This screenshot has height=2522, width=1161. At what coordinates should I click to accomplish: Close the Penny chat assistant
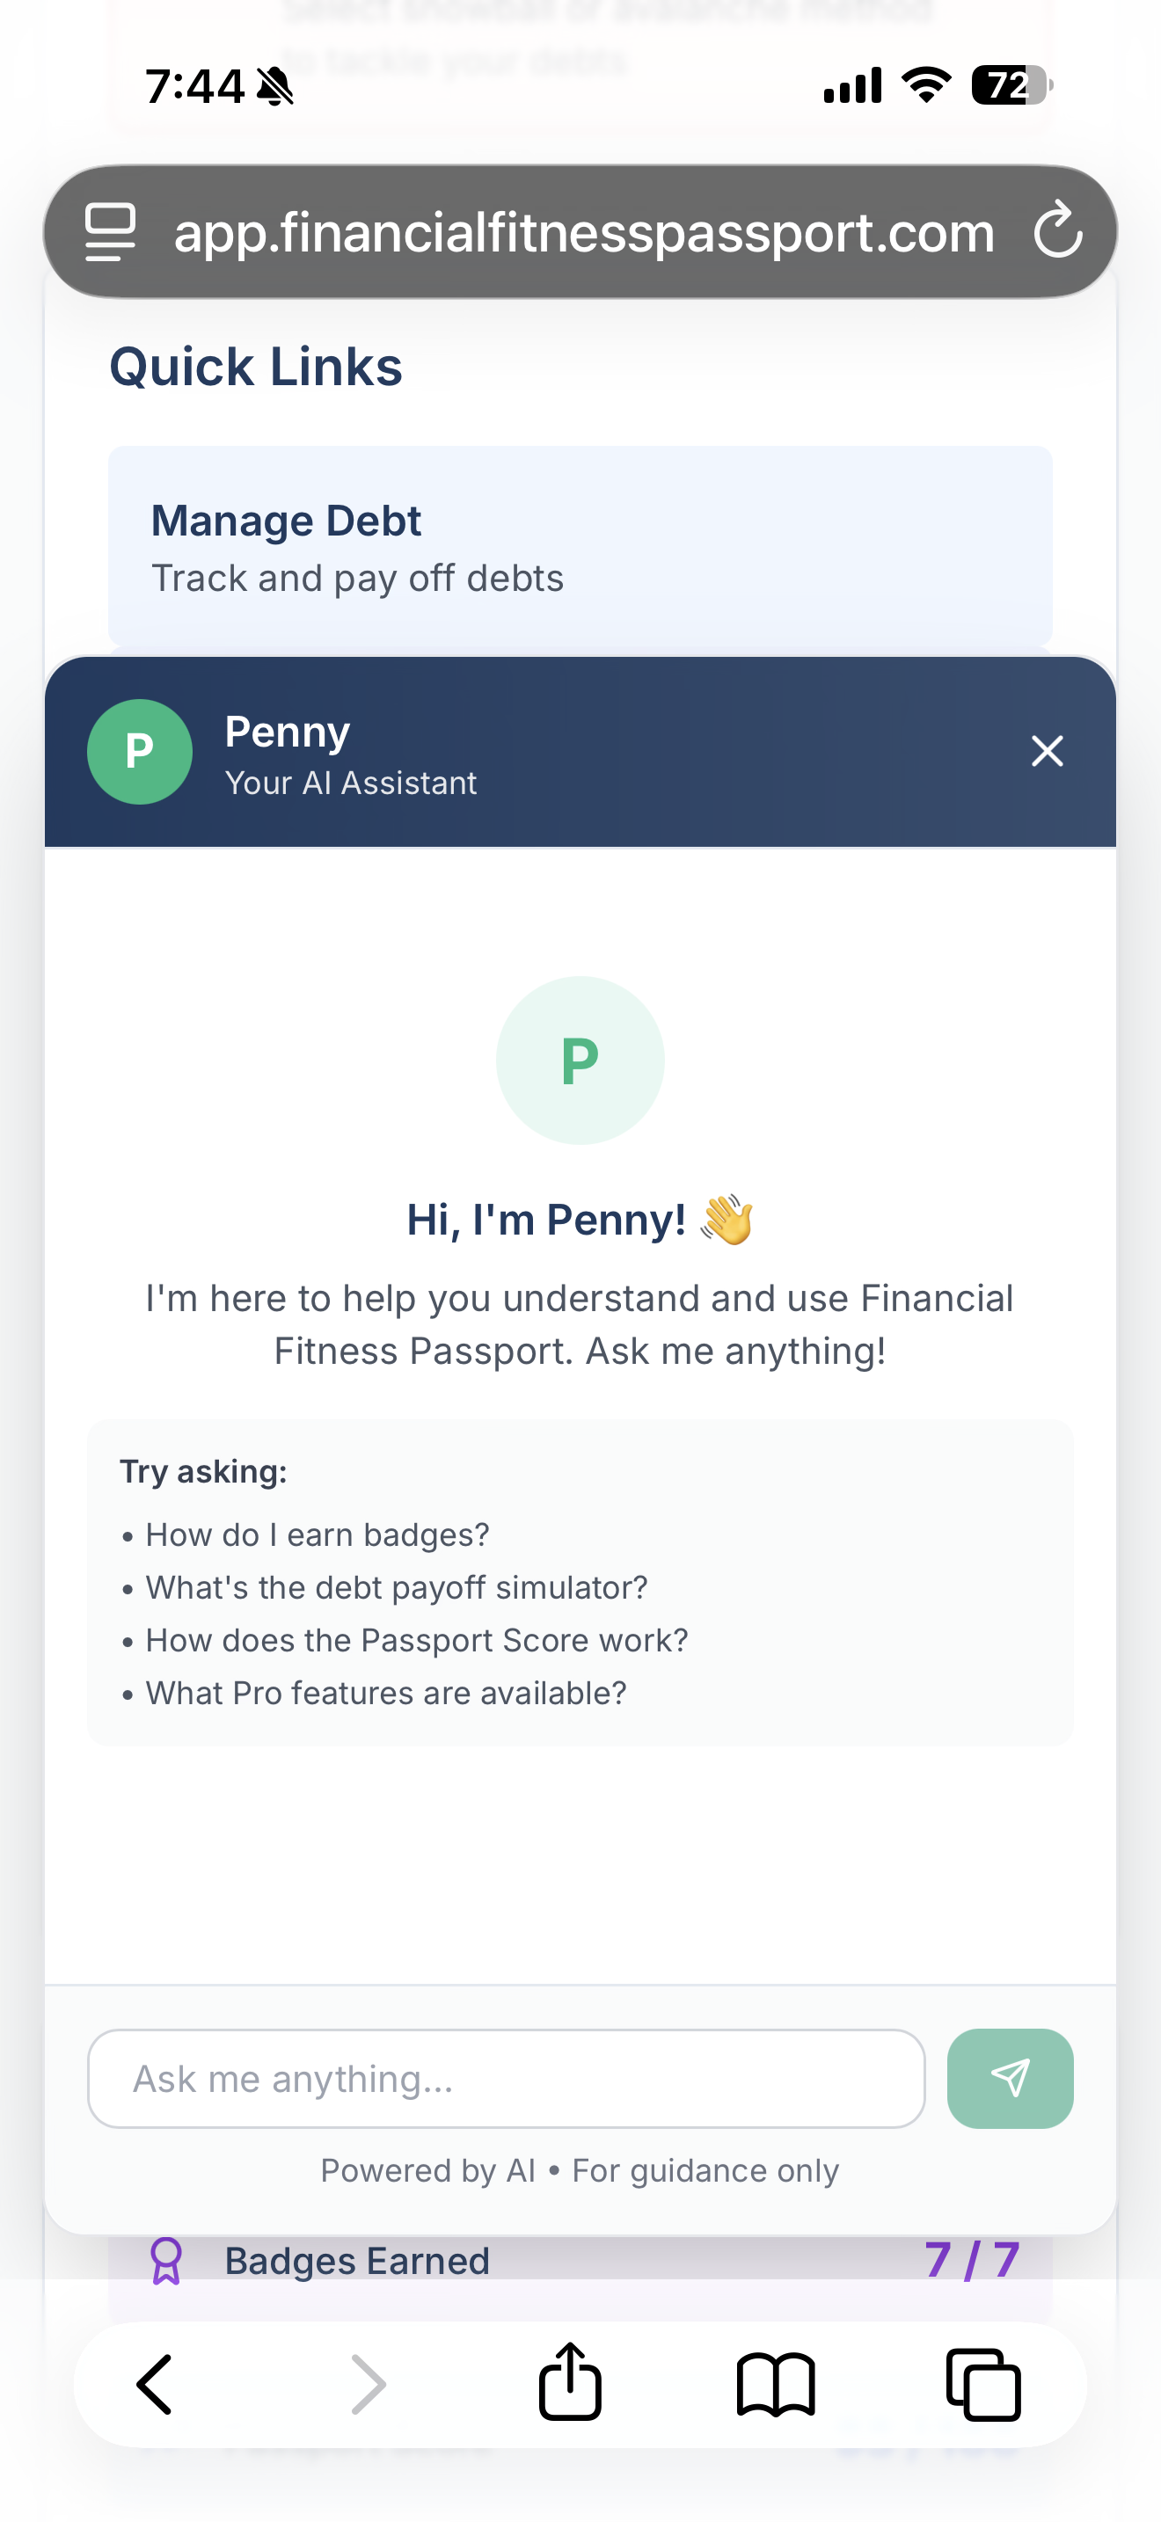click(x=1047, y=751)
